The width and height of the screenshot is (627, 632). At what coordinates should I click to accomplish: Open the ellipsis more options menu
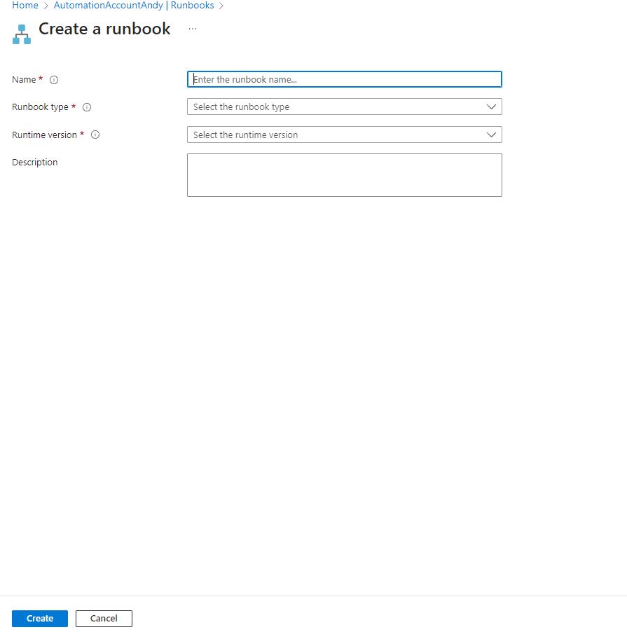coord(193,29)
